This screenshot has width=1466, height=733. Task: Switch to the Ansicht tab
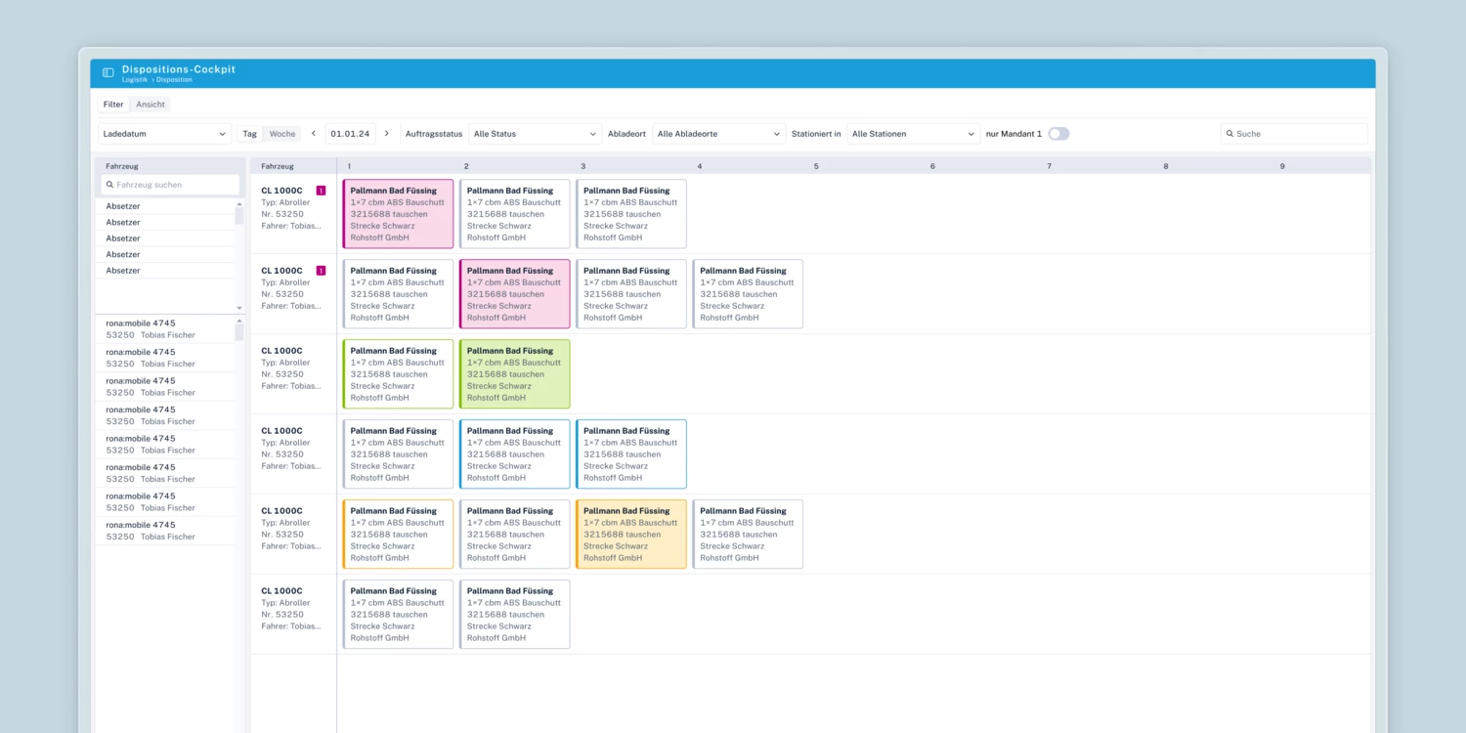tap(151, 105)
